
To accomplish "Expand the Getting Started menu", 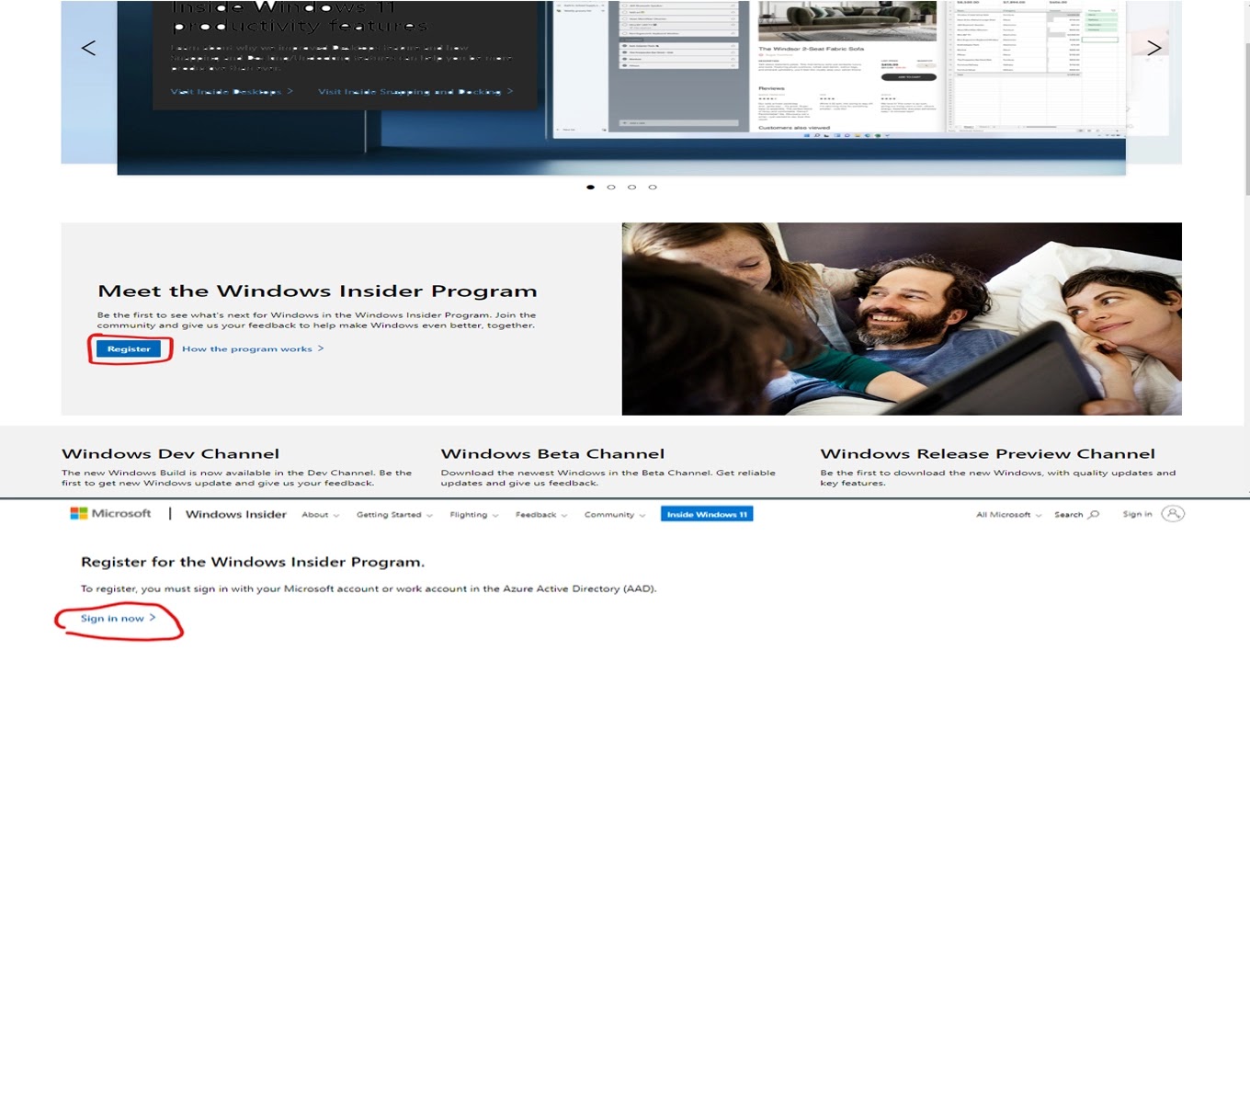I will 394,515.
